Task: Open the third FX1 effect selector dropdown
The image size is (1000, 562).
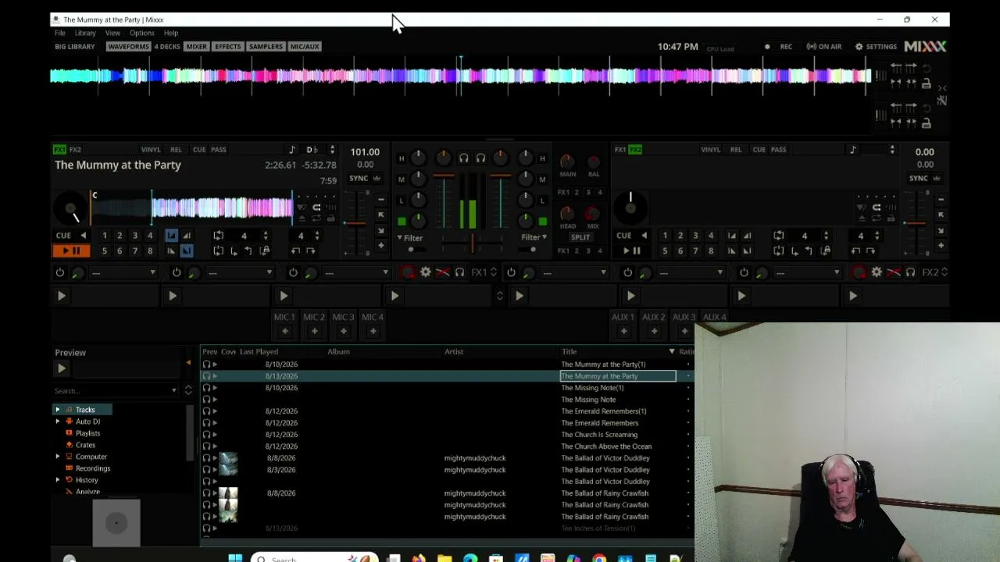Action: [356, 272]
